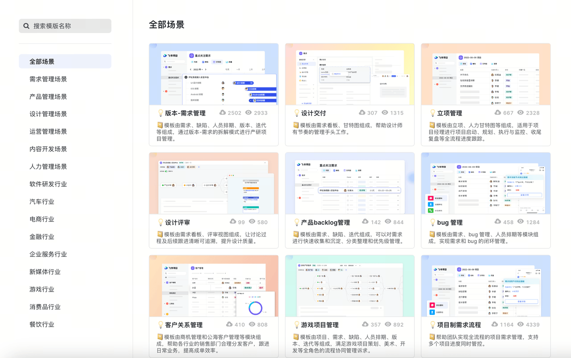Click the 项目制需求流程 title
Viewport: 571px width, 358px height.
[459, 325]
